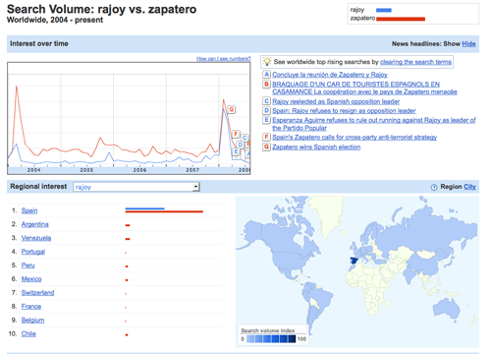
Task: Click the News headlines: Show label
Action: tap(426, 44)
